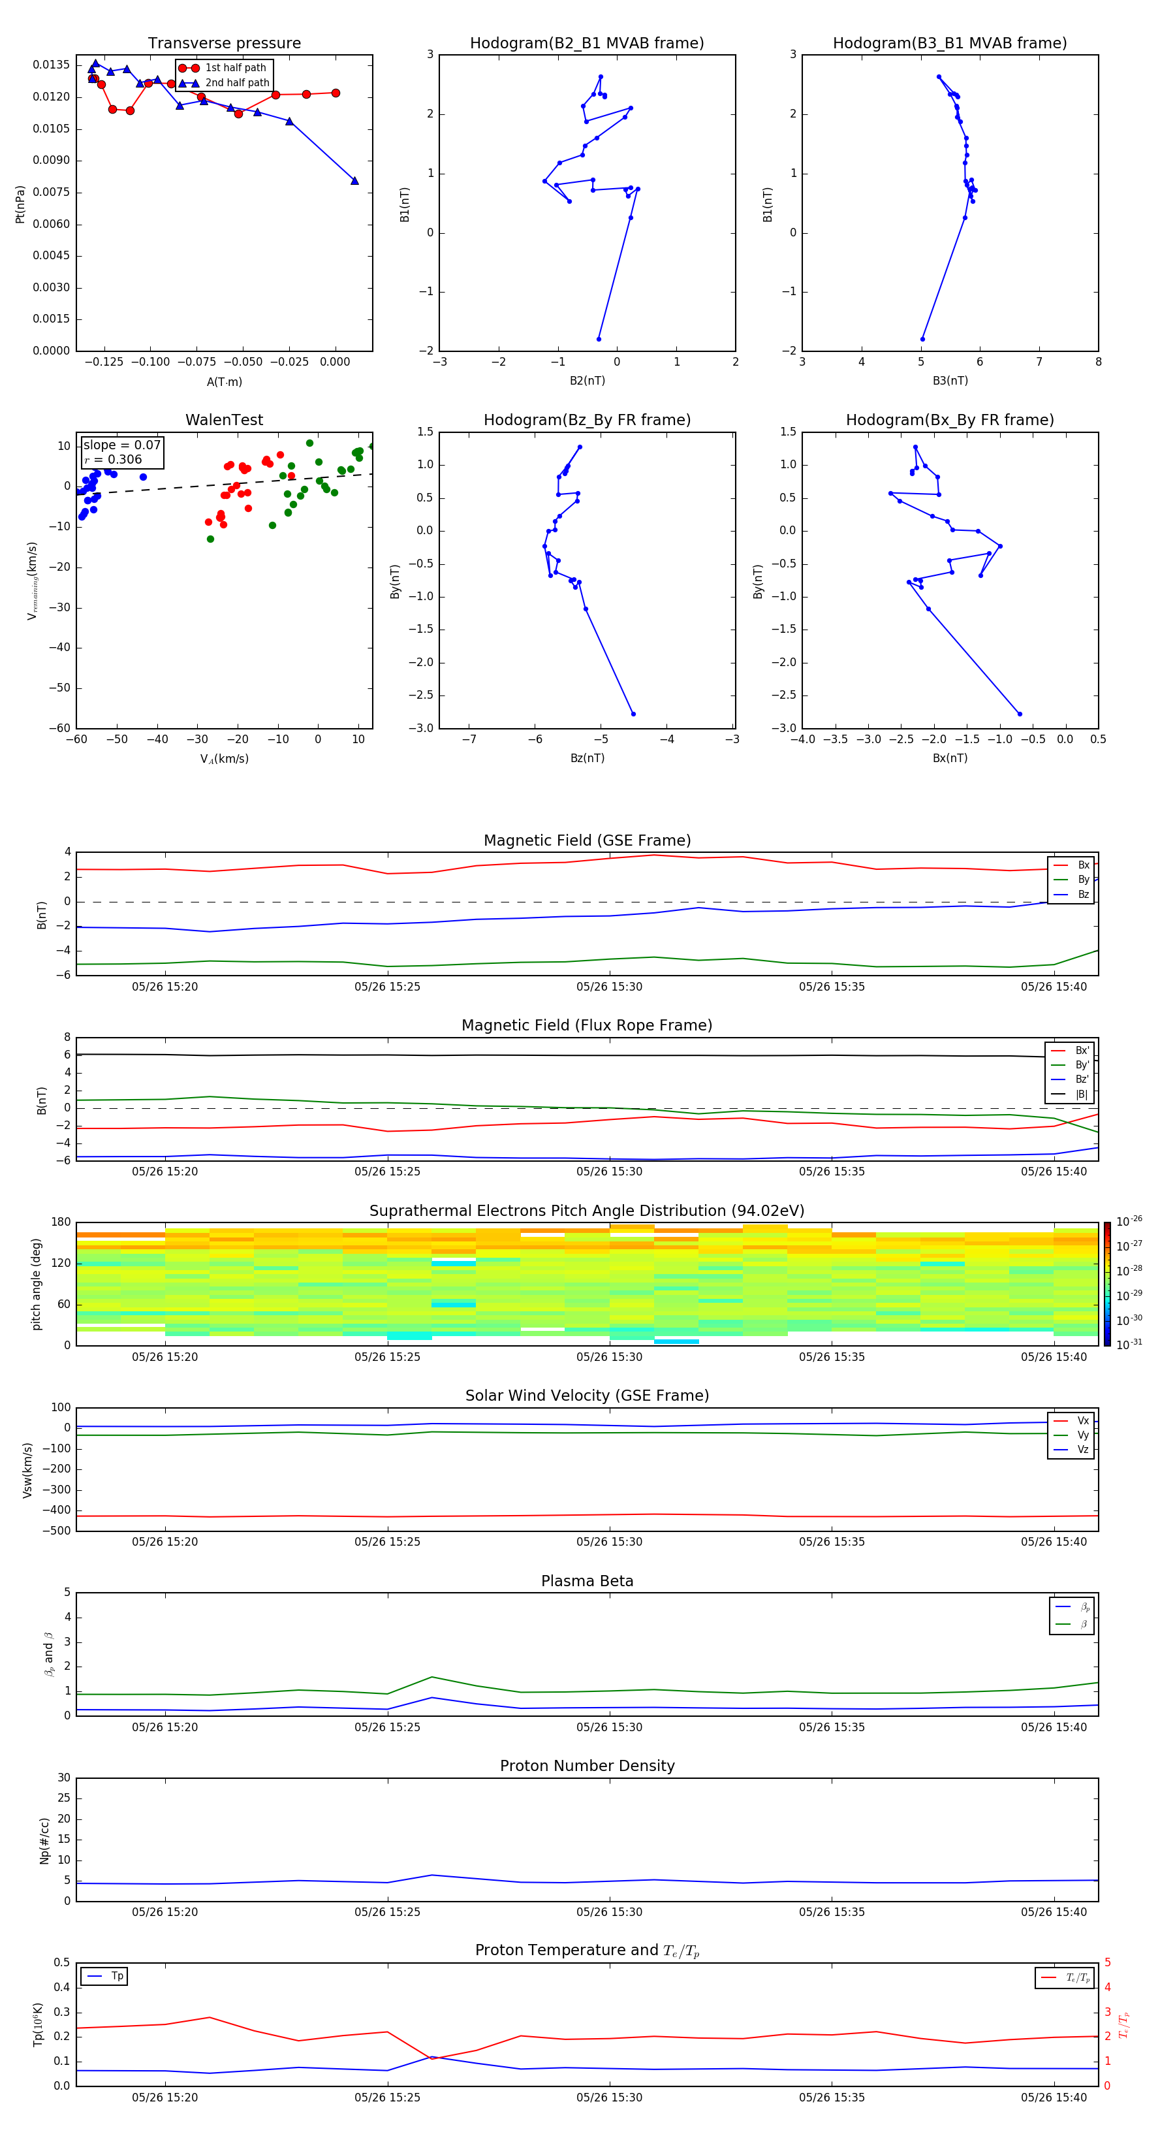
Task: Click the 'Hodogram(B2_B1 MVAB frame)' title
Action: pos(587,44)
